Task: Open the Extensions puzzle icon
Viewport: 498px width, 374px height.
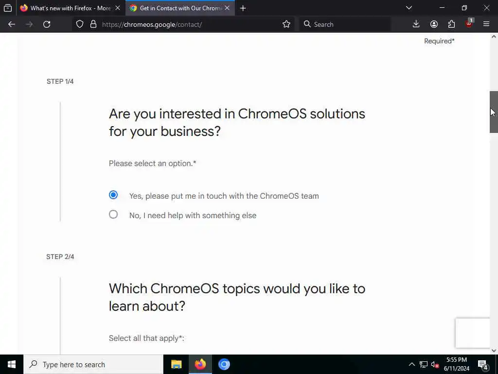Action: (x=451, y=24)
